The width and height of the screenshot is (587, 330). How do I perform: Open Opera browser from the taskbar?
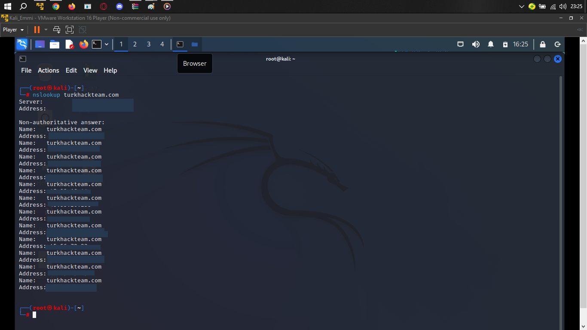click(x=104, y=6)
